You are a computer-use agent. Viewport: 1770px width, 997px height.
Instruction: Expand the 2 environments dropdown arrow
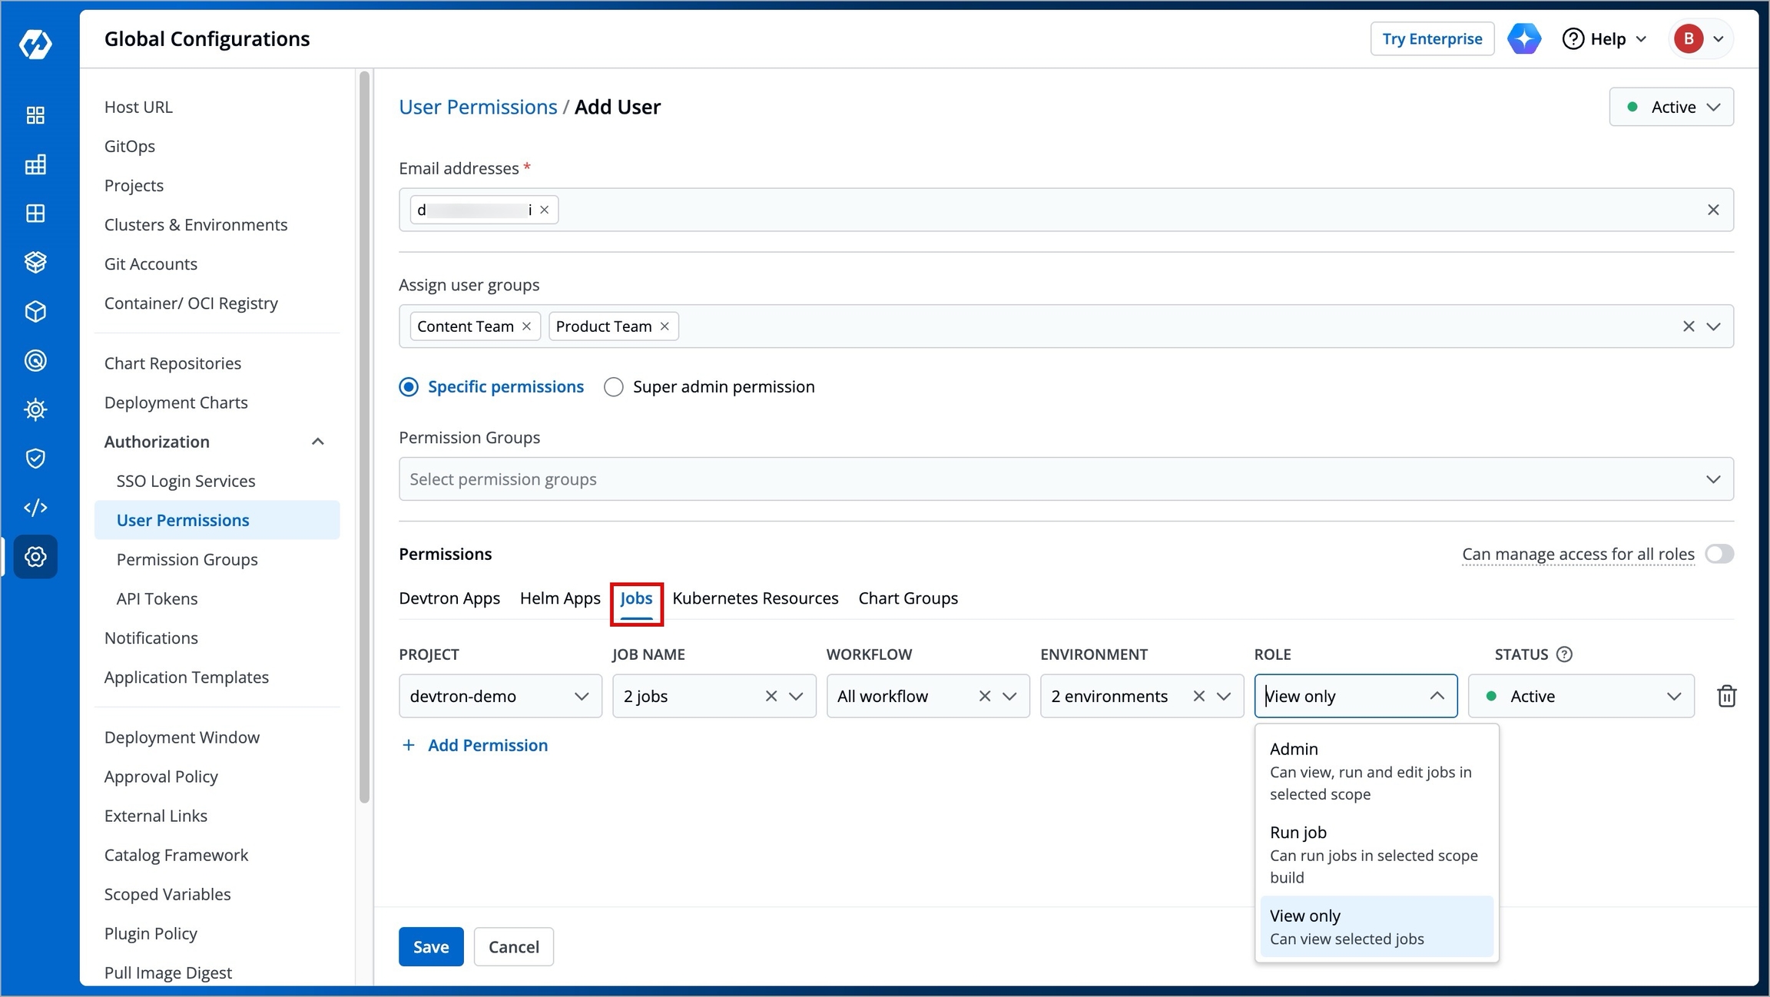pos(1224,696)
